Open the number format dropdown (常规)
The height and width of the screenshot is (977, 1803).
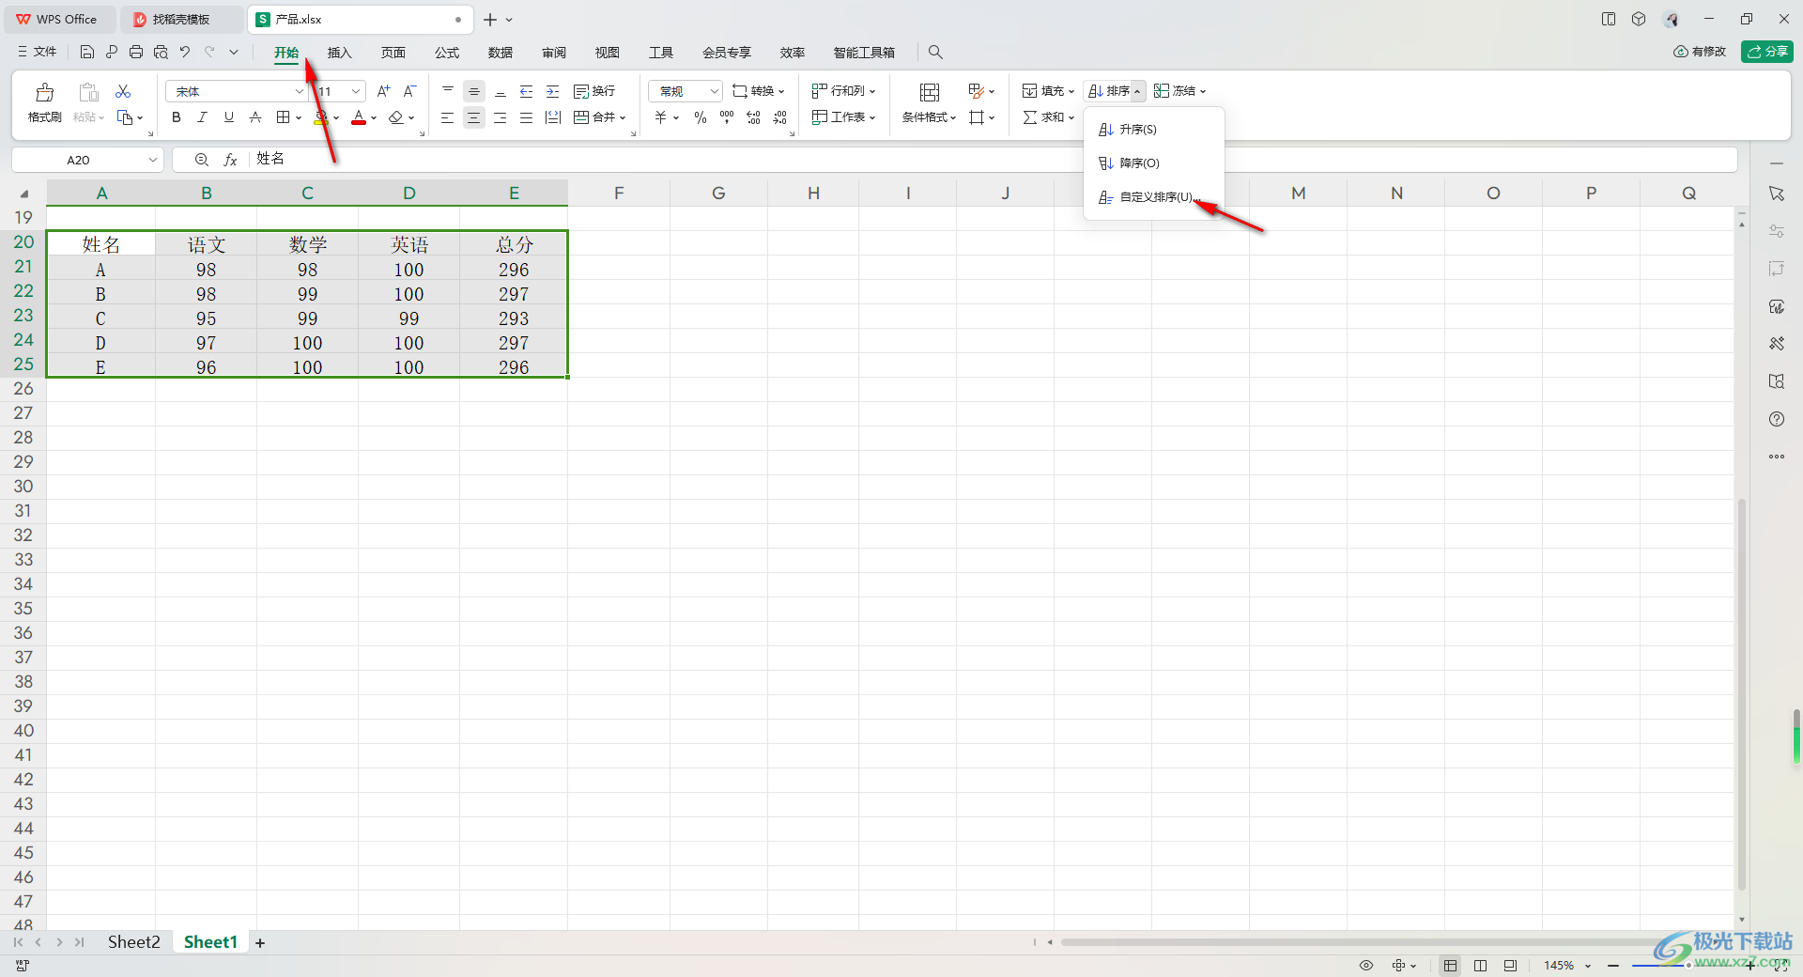click(715, 91)
